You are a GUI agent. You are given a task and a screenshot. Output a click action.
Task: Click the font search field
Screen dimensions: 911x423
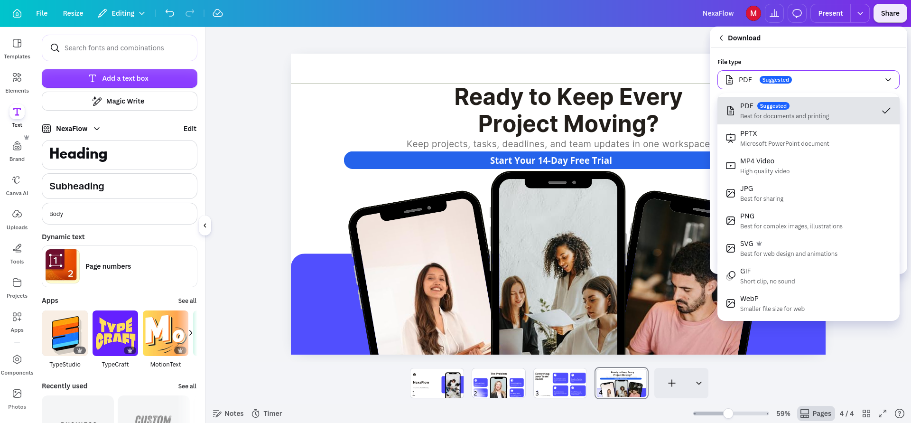[x=120, y=48]
